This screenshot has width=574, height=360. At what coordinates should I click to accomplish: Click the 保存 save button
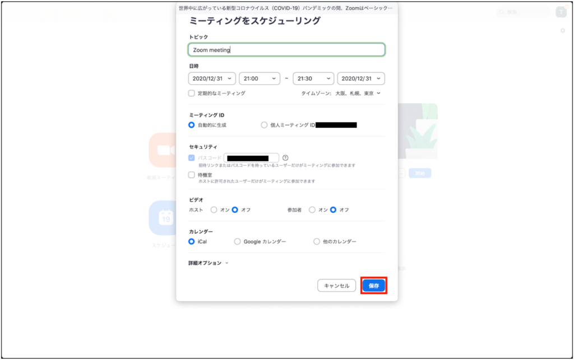(374, 286)
